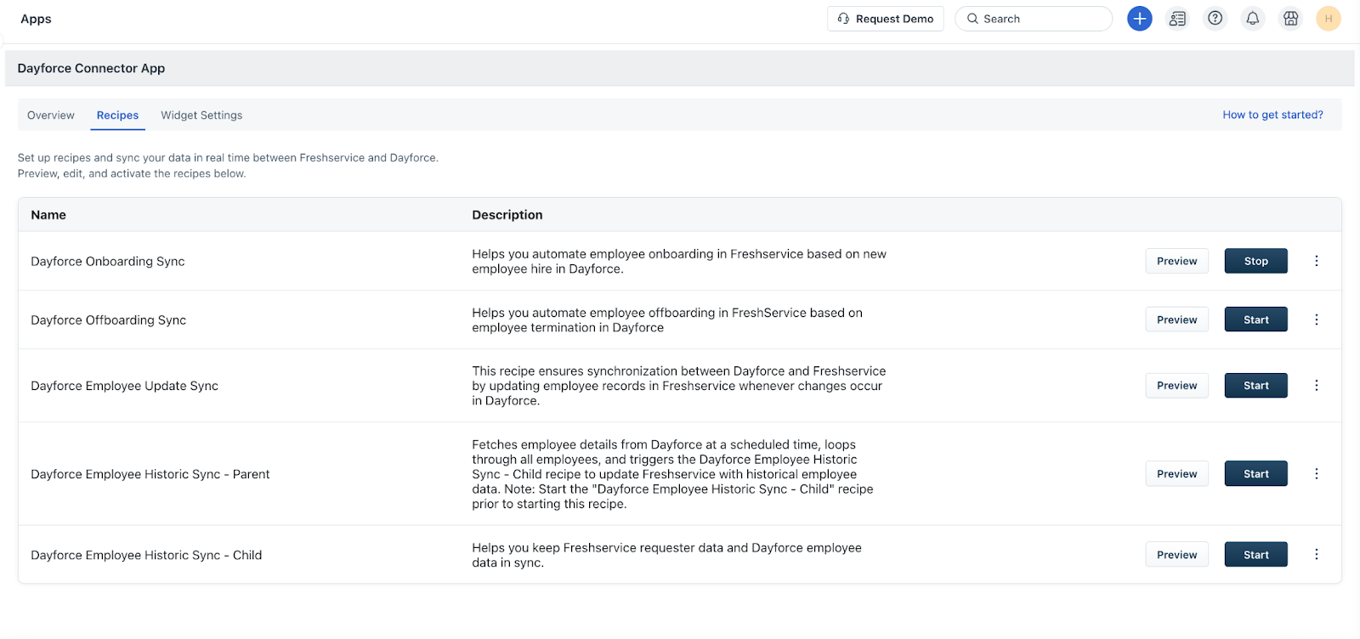Screen dimensions: 1360x639
Task: Click the Description column header
Action: click(x=507, y=215)
